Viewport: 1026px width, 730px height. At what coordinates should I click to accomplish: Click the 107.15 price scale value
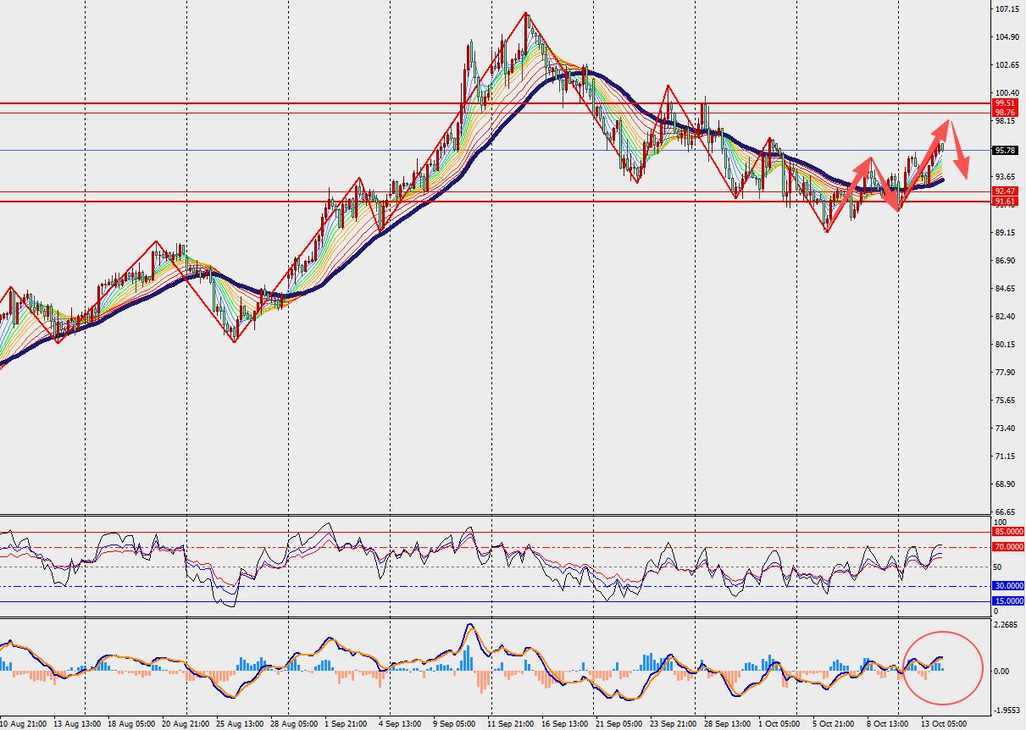point(1007,9)
